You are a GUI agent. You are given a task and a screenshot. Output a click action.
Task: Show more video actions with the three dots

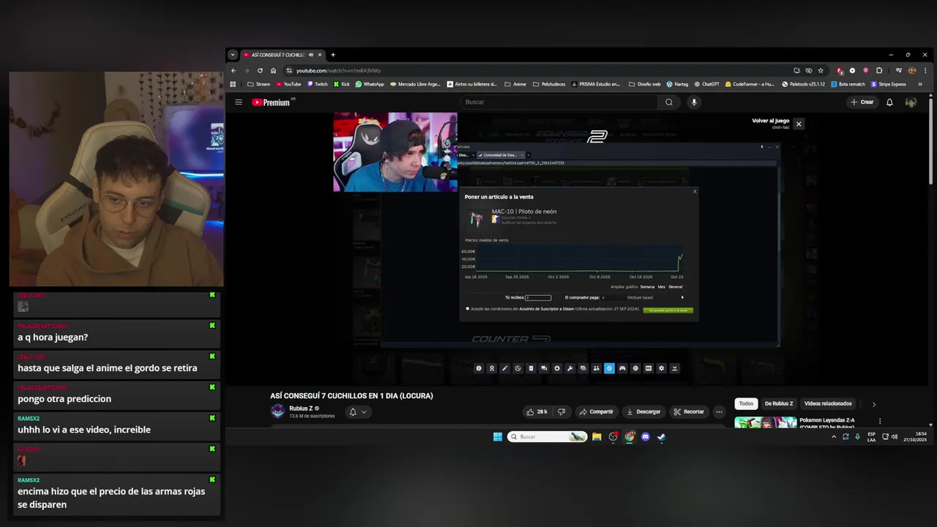[x=719, y=412]
